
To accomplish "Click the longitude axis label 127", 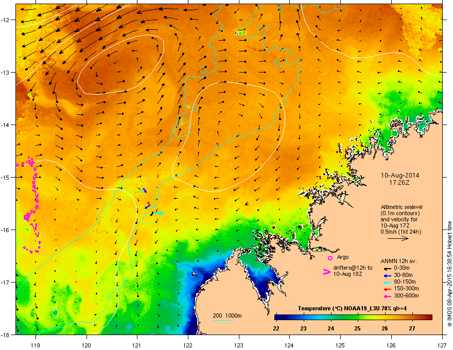I will pyautogui.click(x=442, y=345).
